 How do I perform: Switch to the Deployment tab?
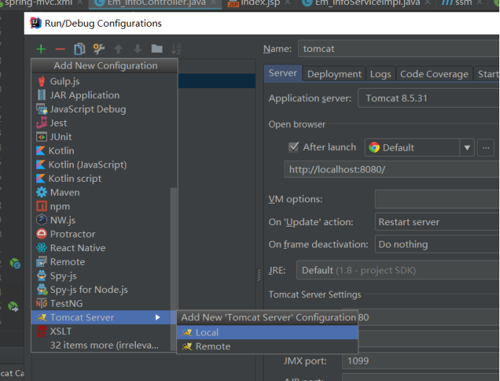click(x=335, y=74)
